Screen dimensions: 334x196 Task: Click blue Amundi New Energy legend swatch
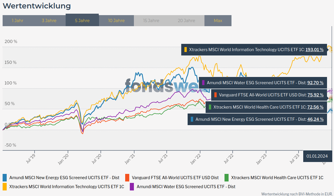[x=5, y=178]
